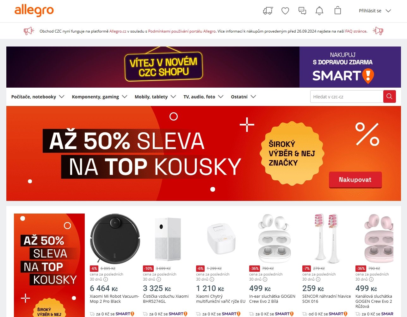Open the delivery truck icon in header
The image size is (407, 317).
coord(268,11)
